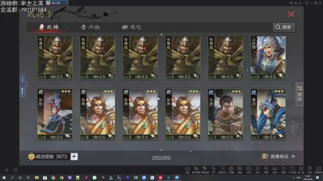The width and height of the screenshot is (323, 181).
Task: Click the 战法经验 3073 label
Action: click(x=51, y=156)
